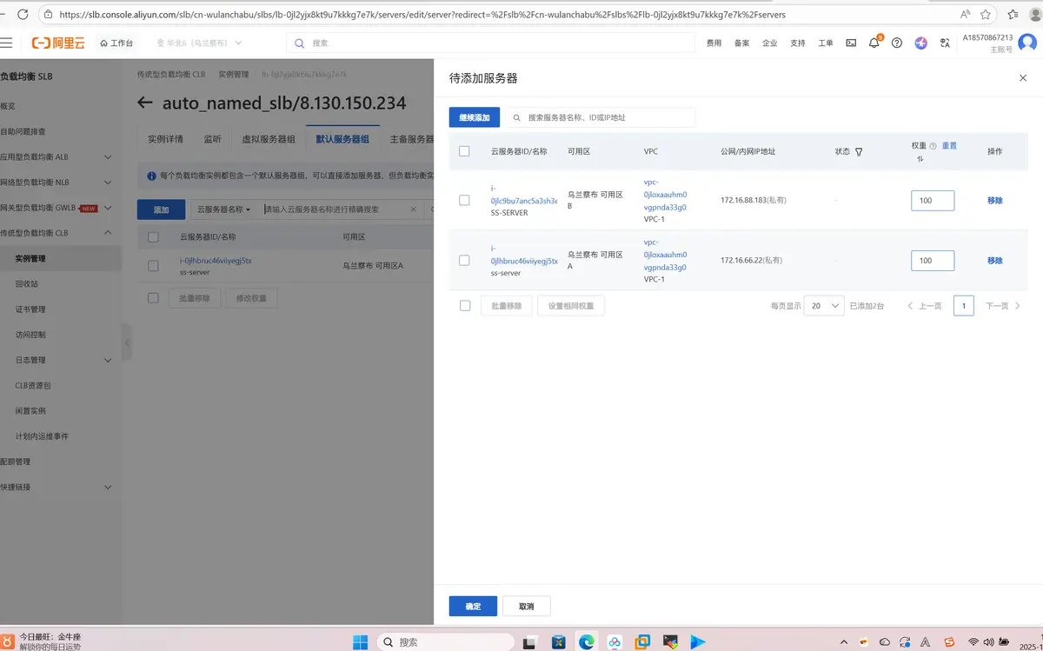Image resolution: width=1043 pixels, height=651 pixels.
Task: Open 证书管理 in the sidebar
Action: 30,309
